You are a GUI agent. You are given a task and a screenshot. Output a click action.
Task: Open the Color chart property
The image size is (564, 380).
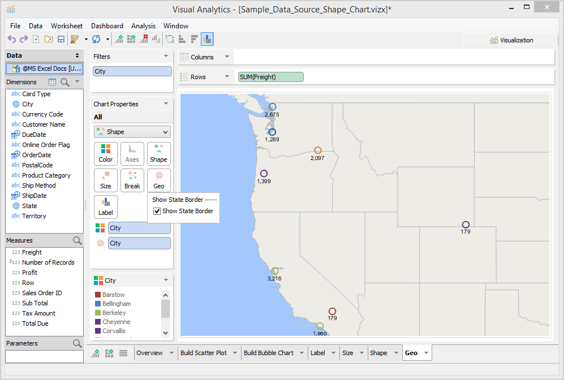106,154
